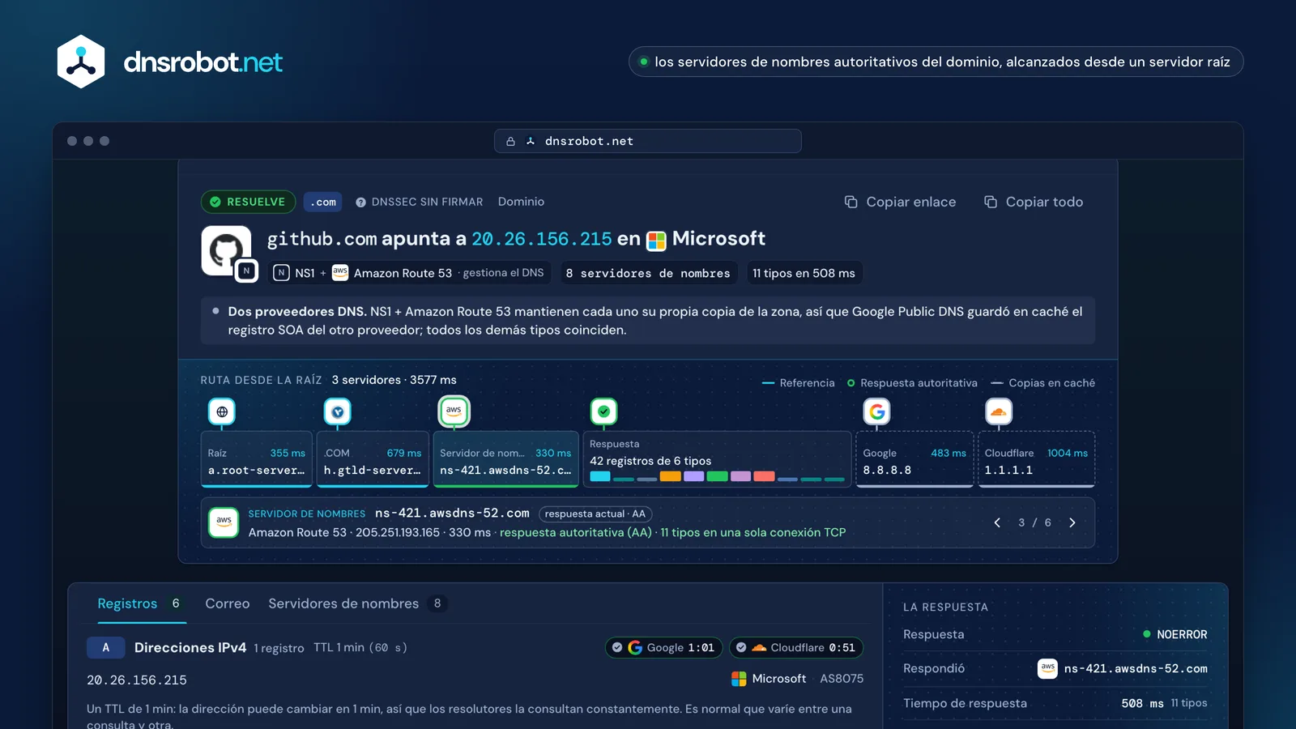Click the Copiar enlace button
The image size is (1296, 729).
pos(900,202)
